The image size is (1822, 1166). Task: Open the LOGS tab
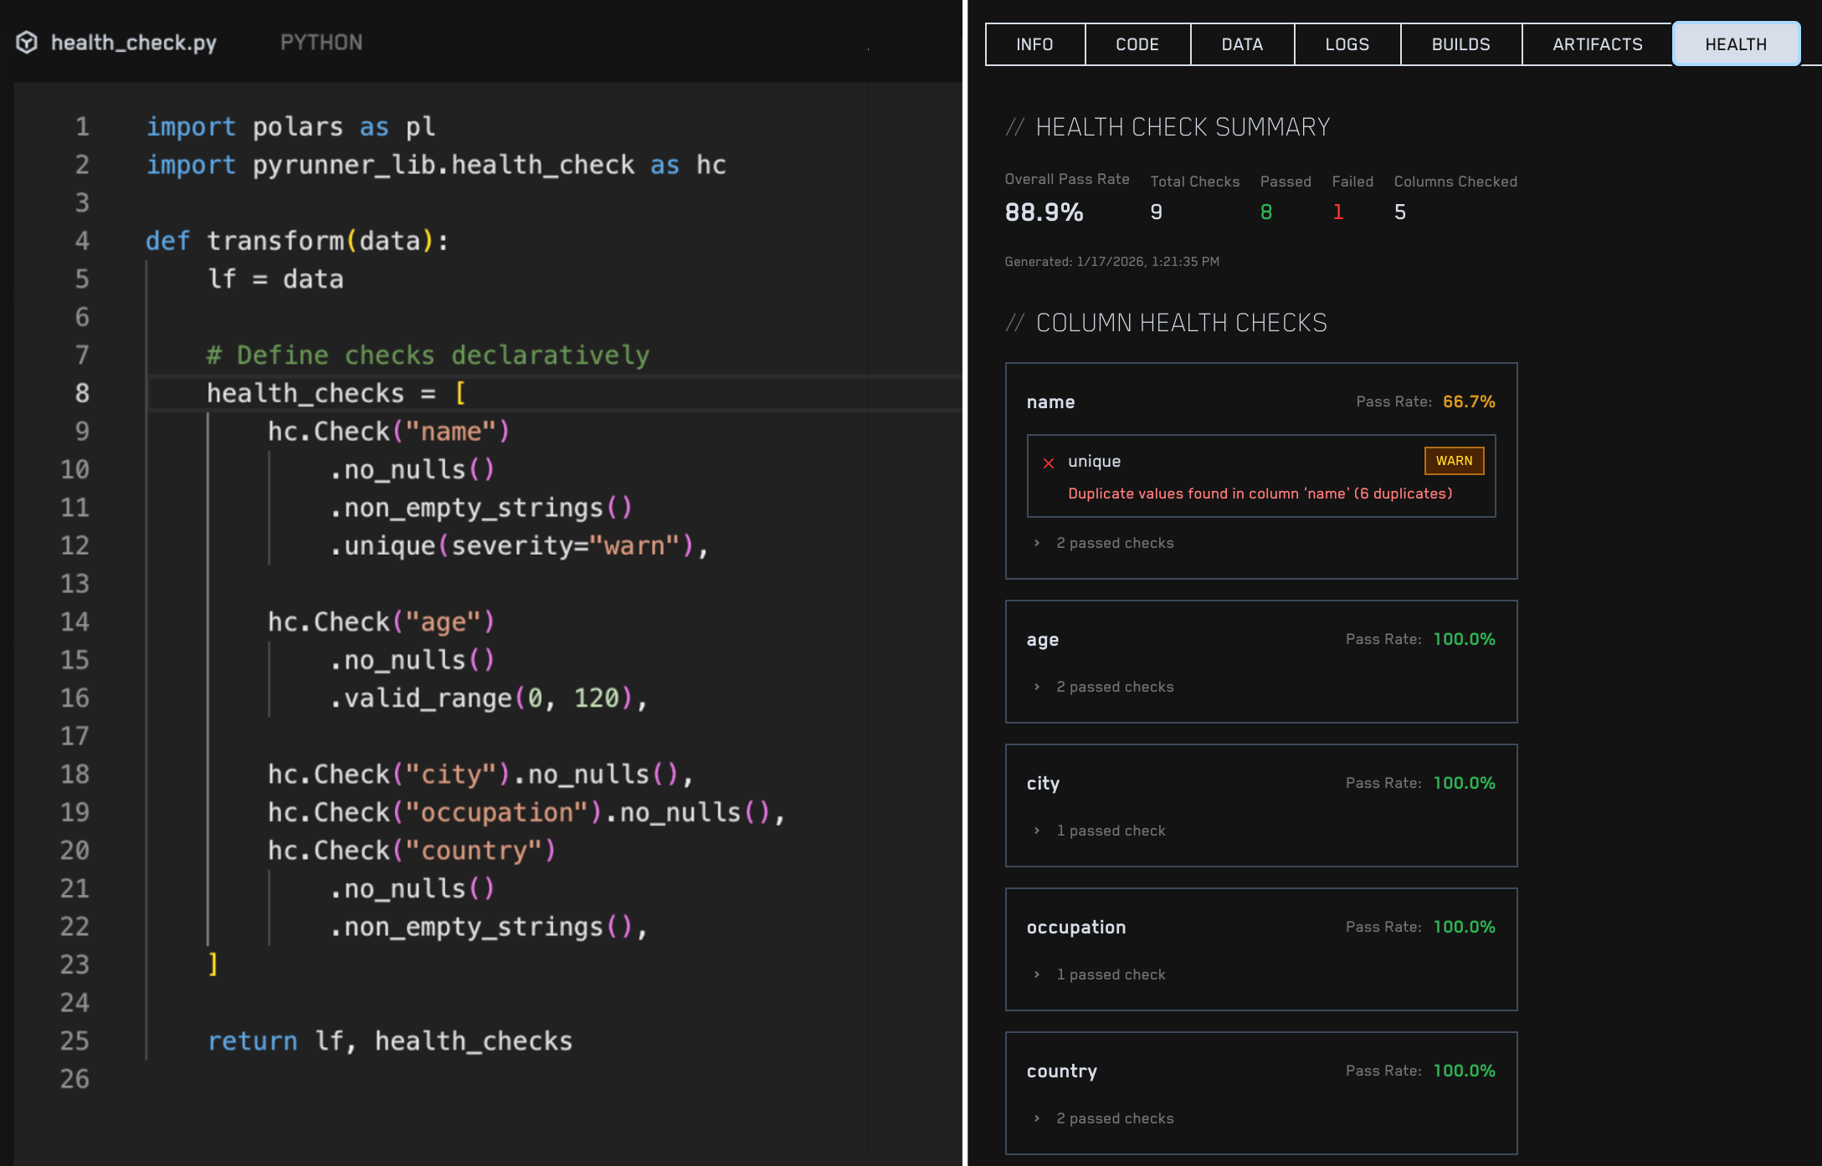pyautogui.click(x=1347, y=44)
